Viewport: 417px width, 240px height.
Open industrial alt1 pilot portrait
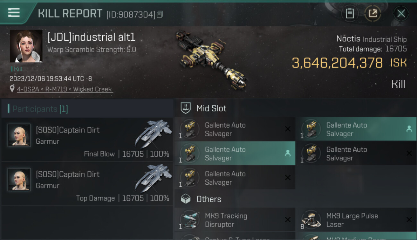[x=26, y=46]
